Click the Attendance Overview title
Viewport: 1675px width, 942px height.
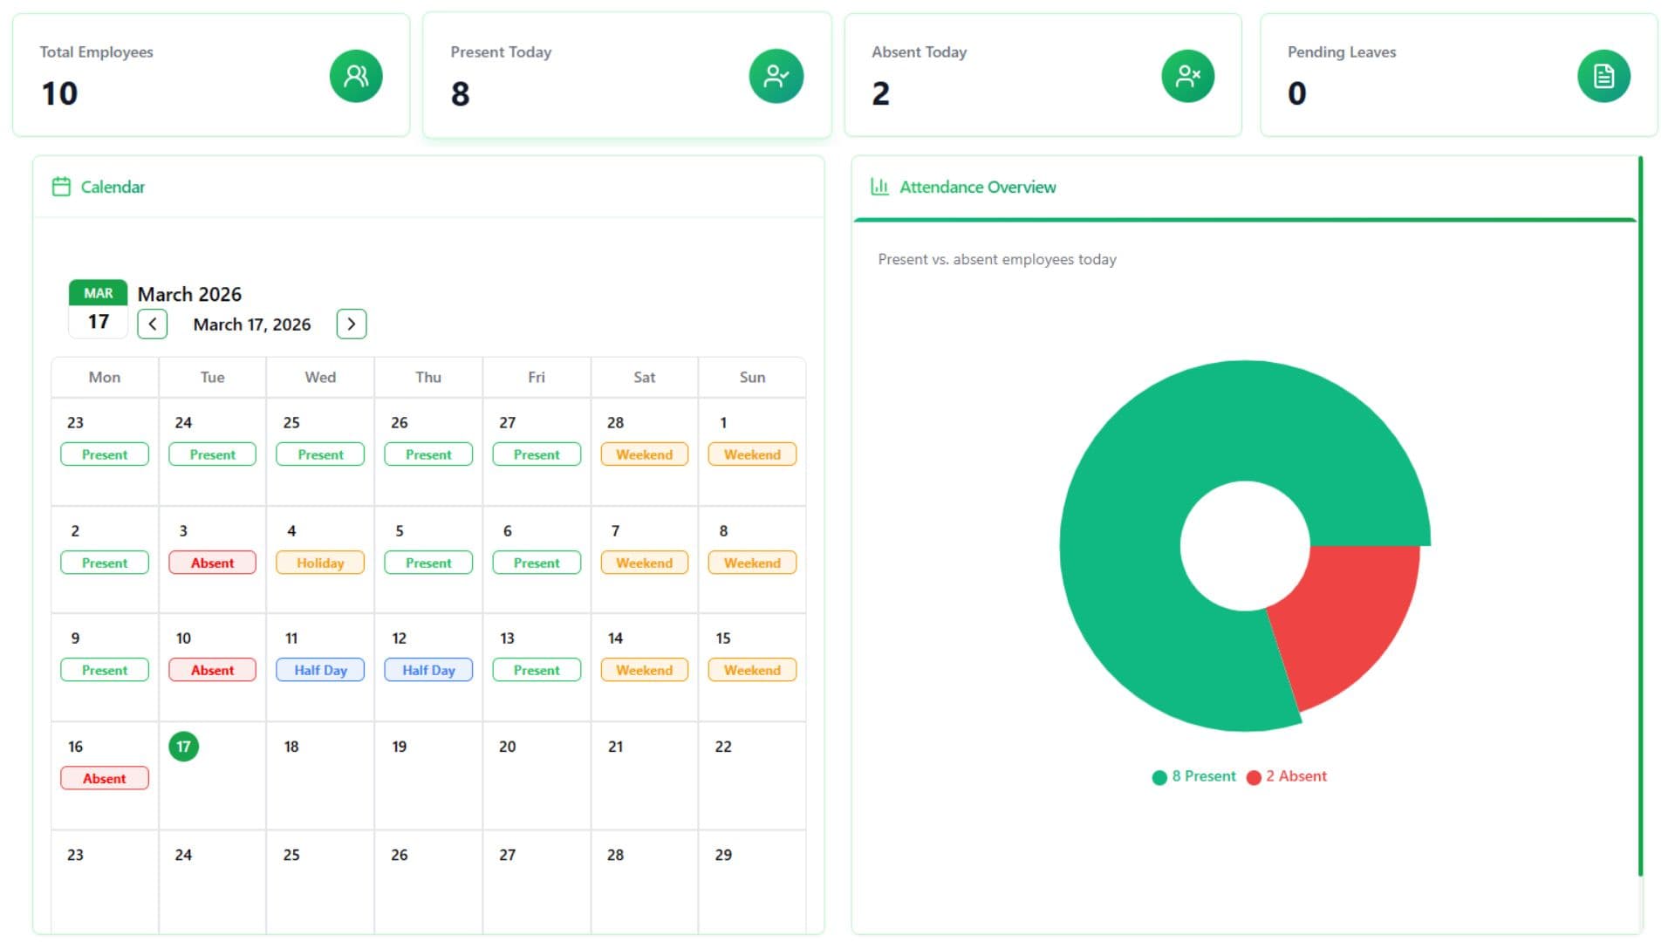point(977,187)
